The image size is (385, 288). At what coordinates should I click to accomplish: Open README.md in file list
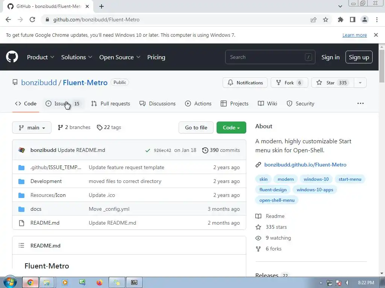[x=45, y=223]
